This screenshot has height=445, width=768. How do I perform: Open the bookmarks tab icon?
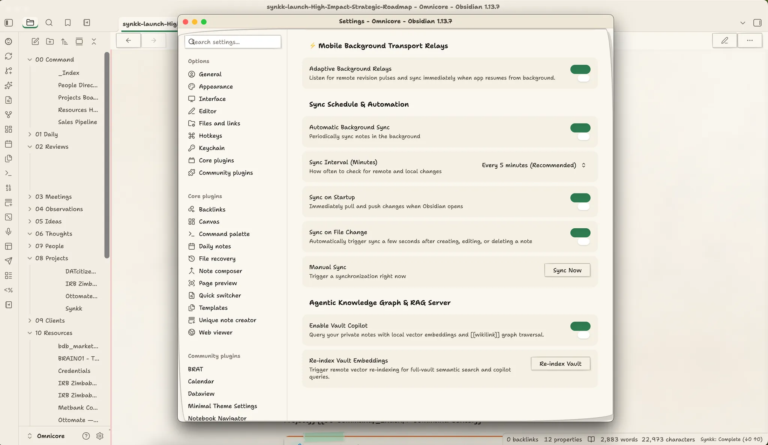tap(68, 23)
